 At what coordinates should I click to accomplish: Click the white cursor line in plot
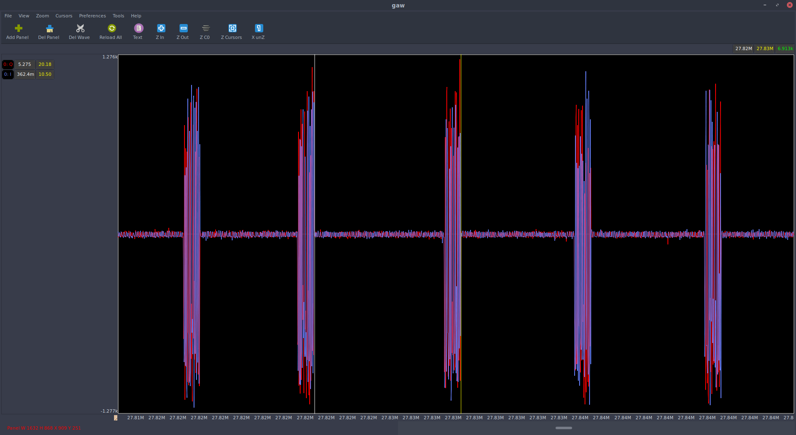pos(315,234)
